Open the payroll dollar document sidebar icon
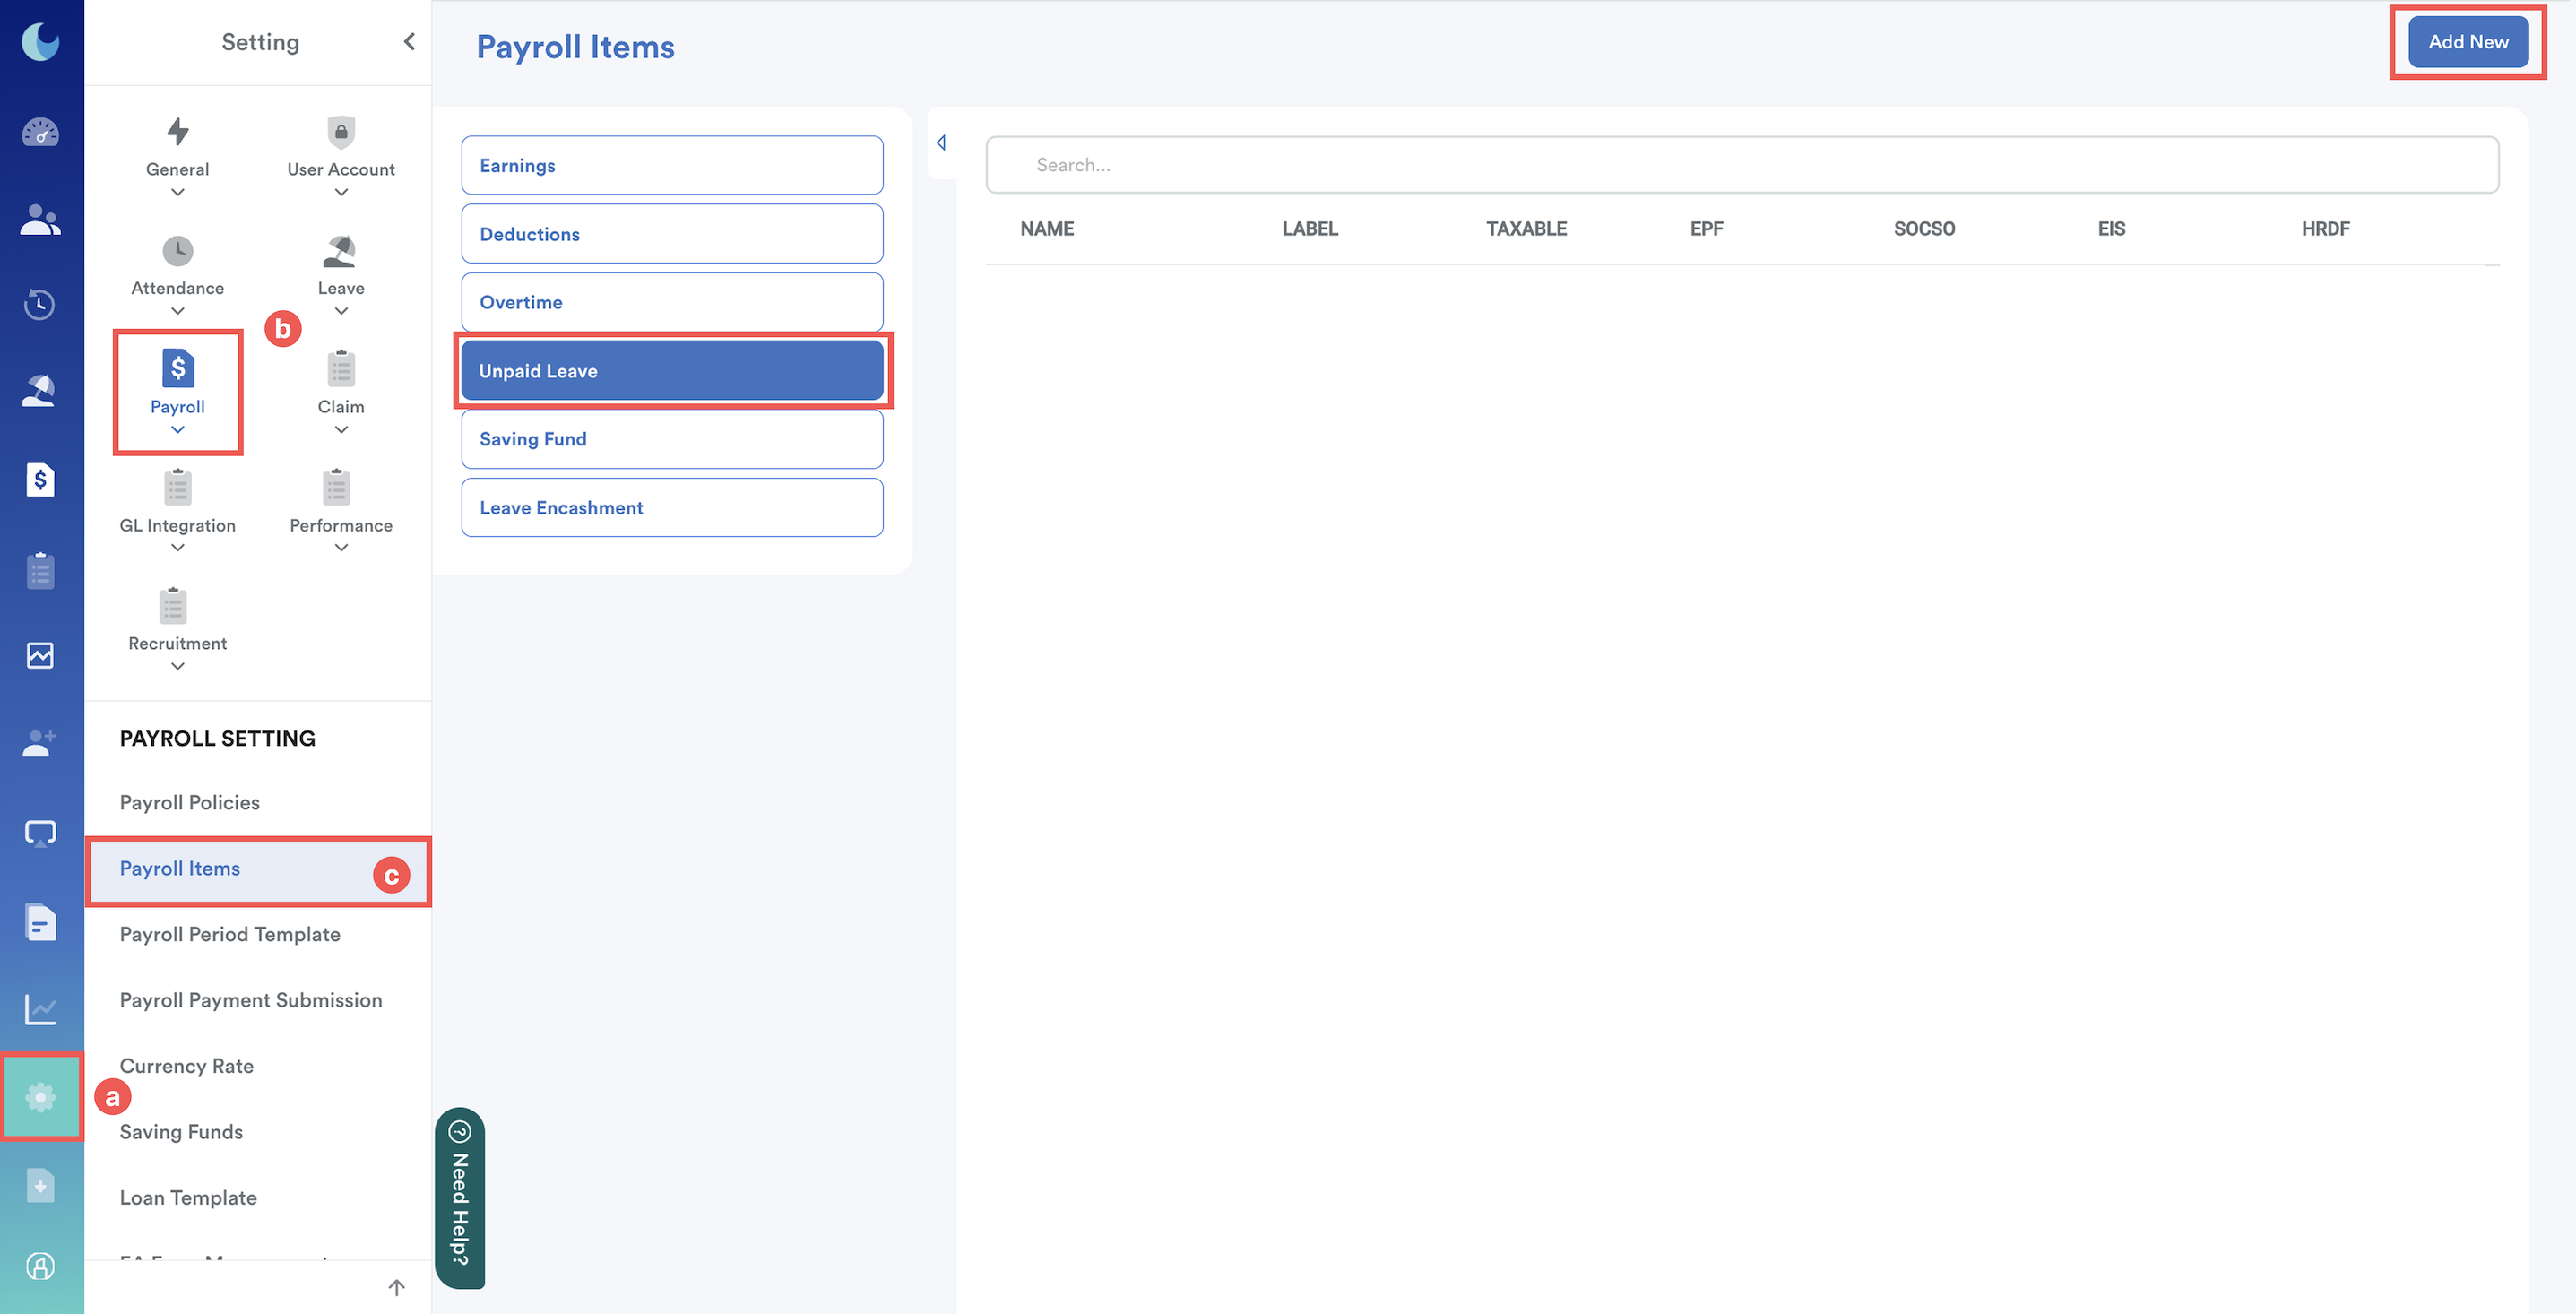Image resolution: width=2576 pixels, height=1314 pixels. click(40, 480)
